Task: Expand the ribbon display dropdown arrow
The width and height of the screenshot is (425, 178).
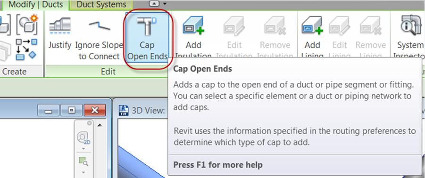Action: [165, 4]
